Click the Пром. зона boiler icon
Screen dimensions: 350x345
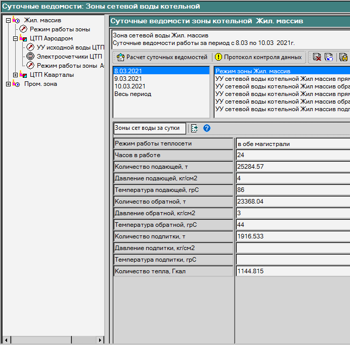point(16,84)
